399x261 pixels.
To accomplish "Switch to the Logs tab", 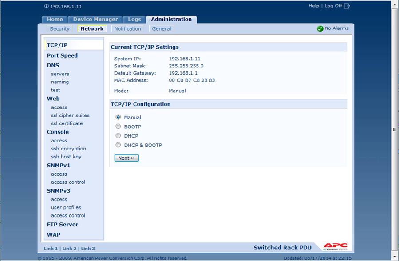I will (134, 20).
